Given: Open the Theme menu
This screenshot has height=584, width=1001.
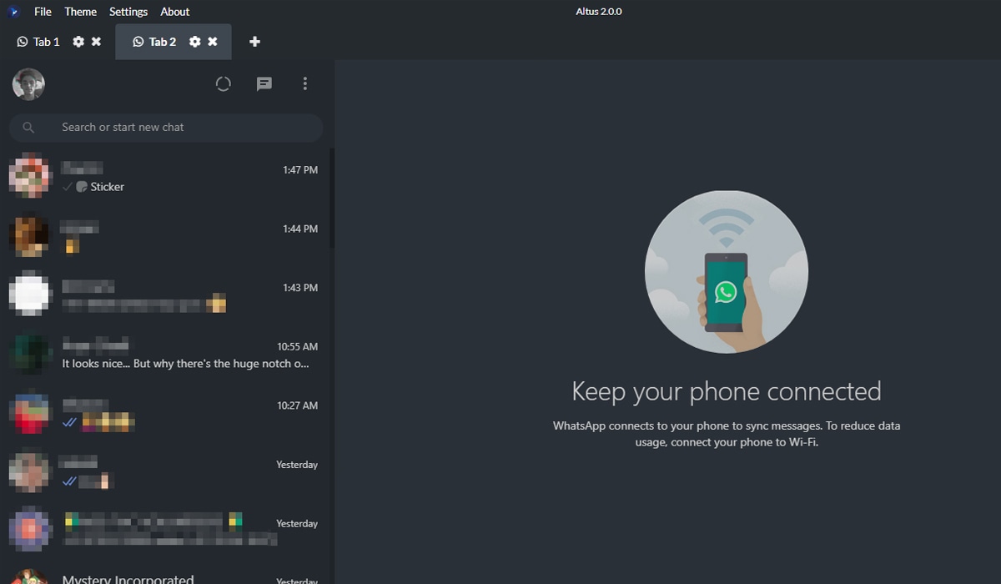Looking at the screenshot, I should (x=80, y=12).
